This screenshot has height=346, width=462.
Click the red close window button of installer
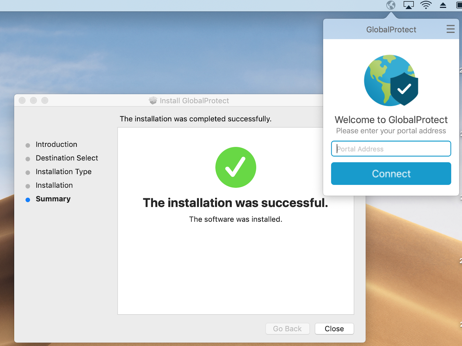pyautogui.click(x=22, y=101)
